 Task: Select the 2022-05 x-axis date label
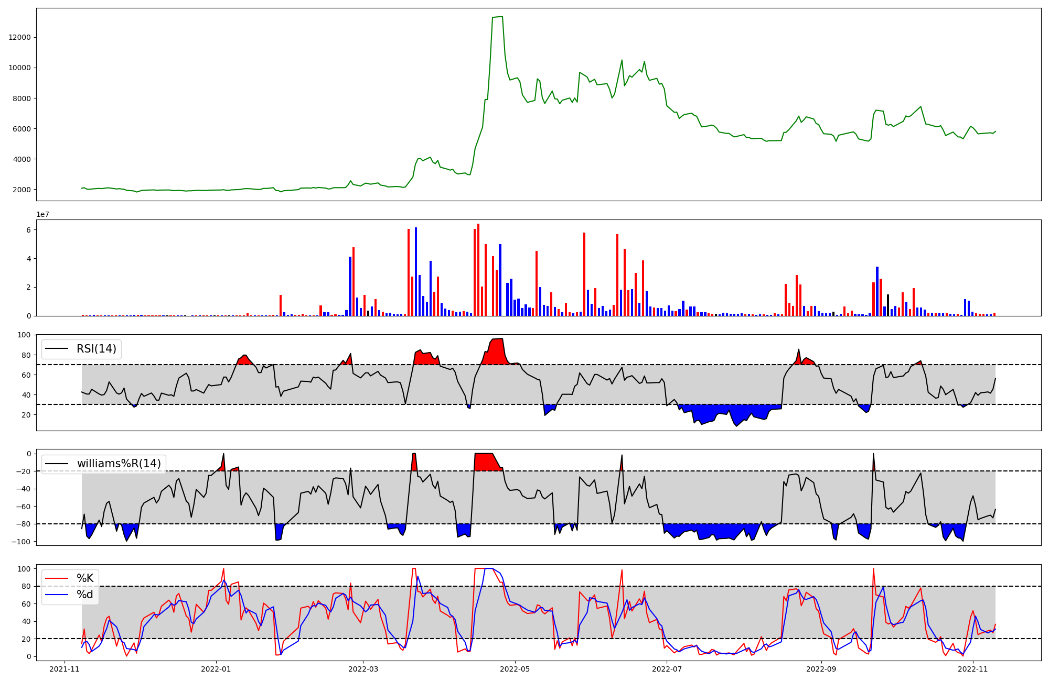point(515,669)
